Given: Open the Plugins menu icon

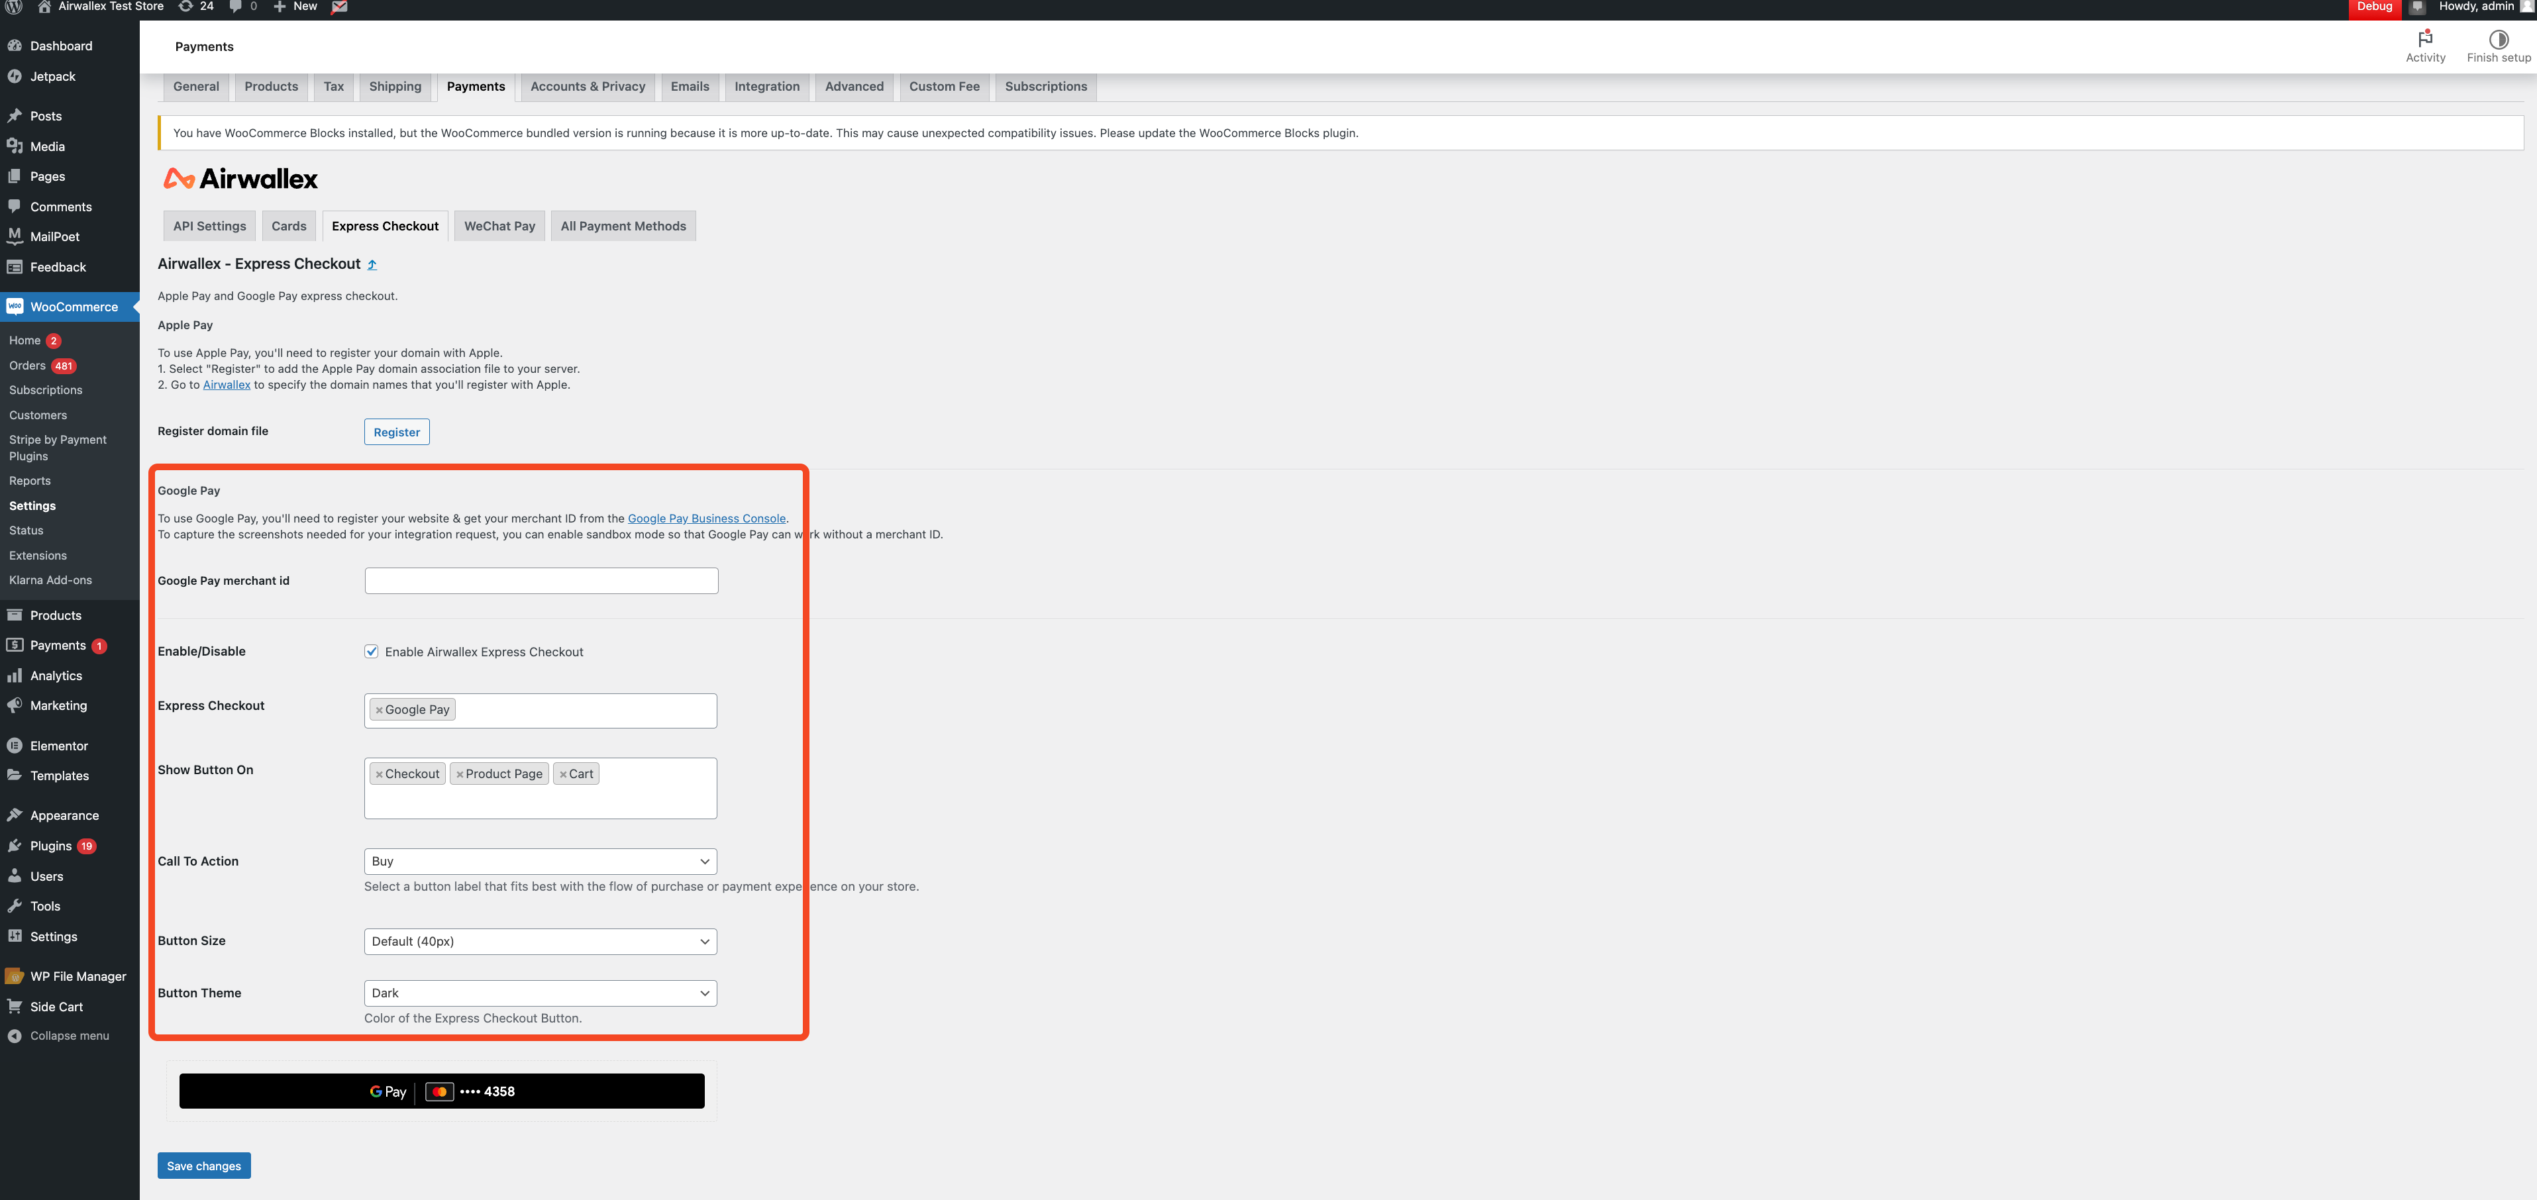Looking at the screenshot, I should [x=15, y=846].
